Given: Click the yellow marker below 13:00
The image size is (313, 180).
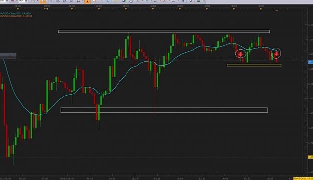Looking at the screenshot, I should (180, 9).
